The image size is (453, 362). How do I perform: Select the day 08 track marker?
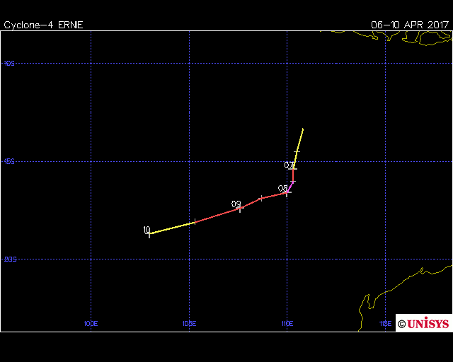coord(287,192)
